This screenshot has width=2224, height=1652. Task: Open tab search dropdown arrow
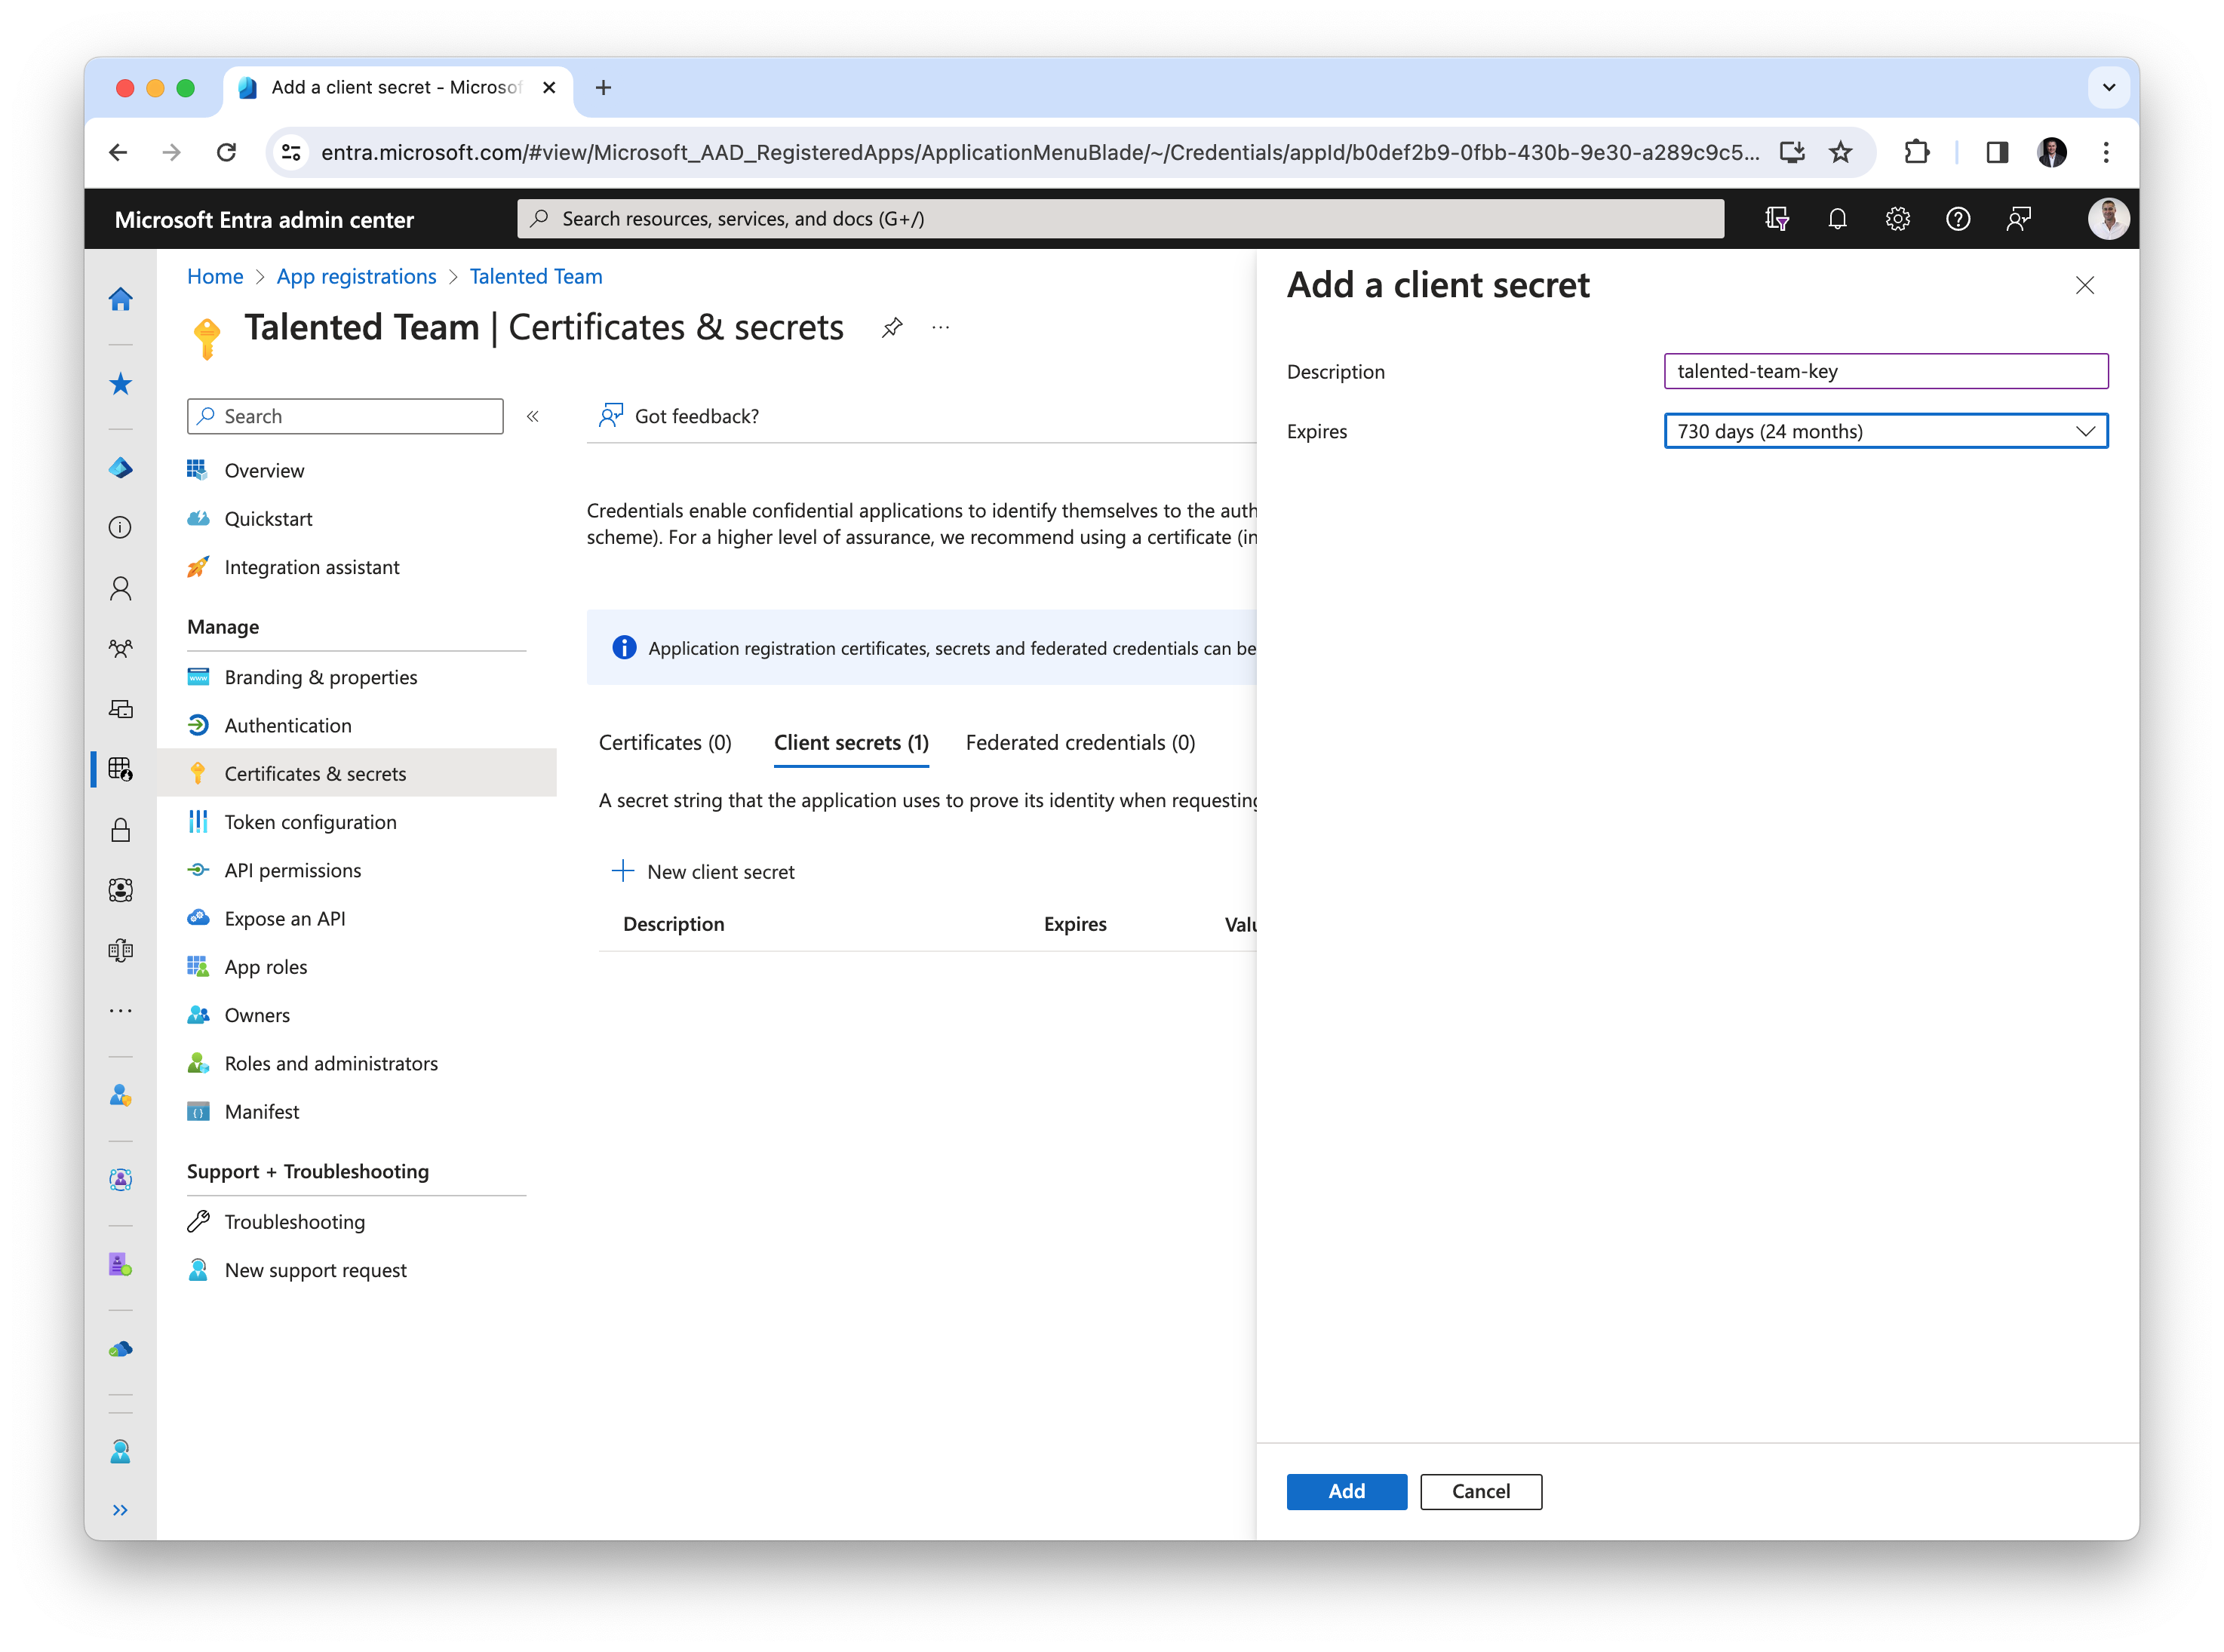[2108, 88]
